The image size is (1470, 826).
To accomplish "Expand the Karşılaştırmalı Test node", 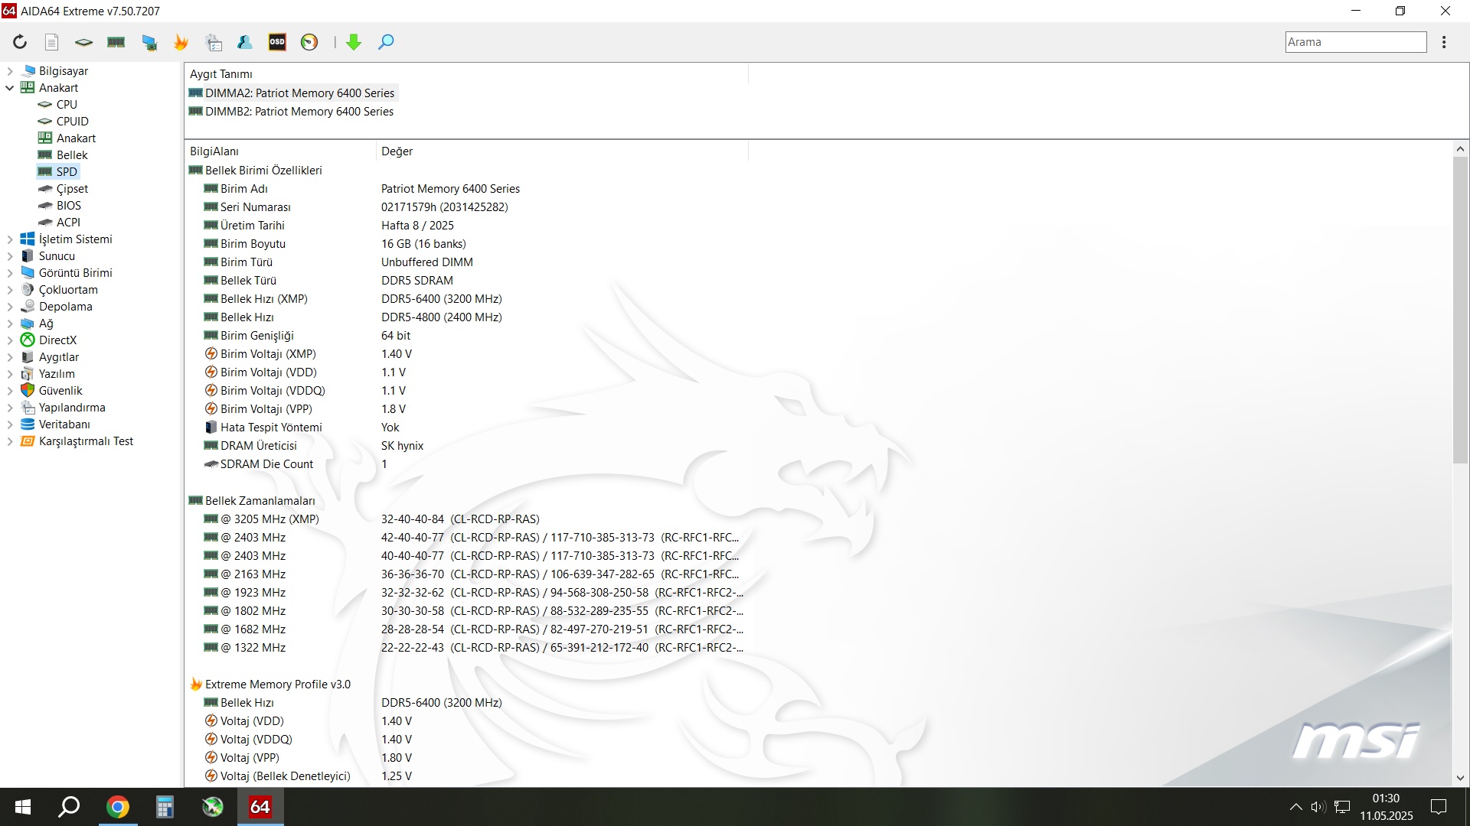I will click(x=10, y=441).
